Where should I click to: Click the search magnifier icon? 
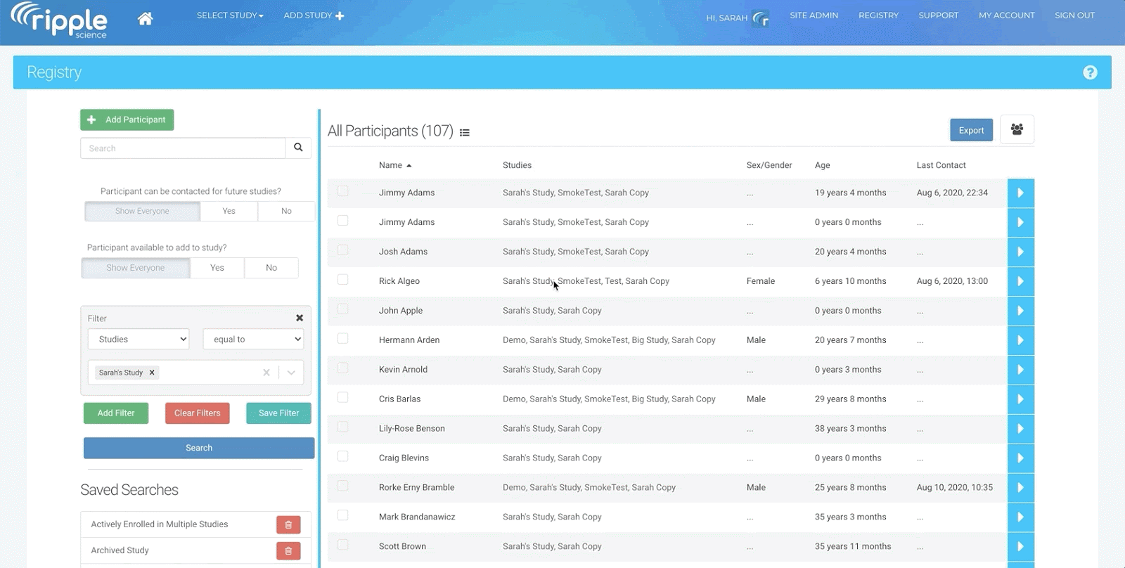tap(298, 148)
